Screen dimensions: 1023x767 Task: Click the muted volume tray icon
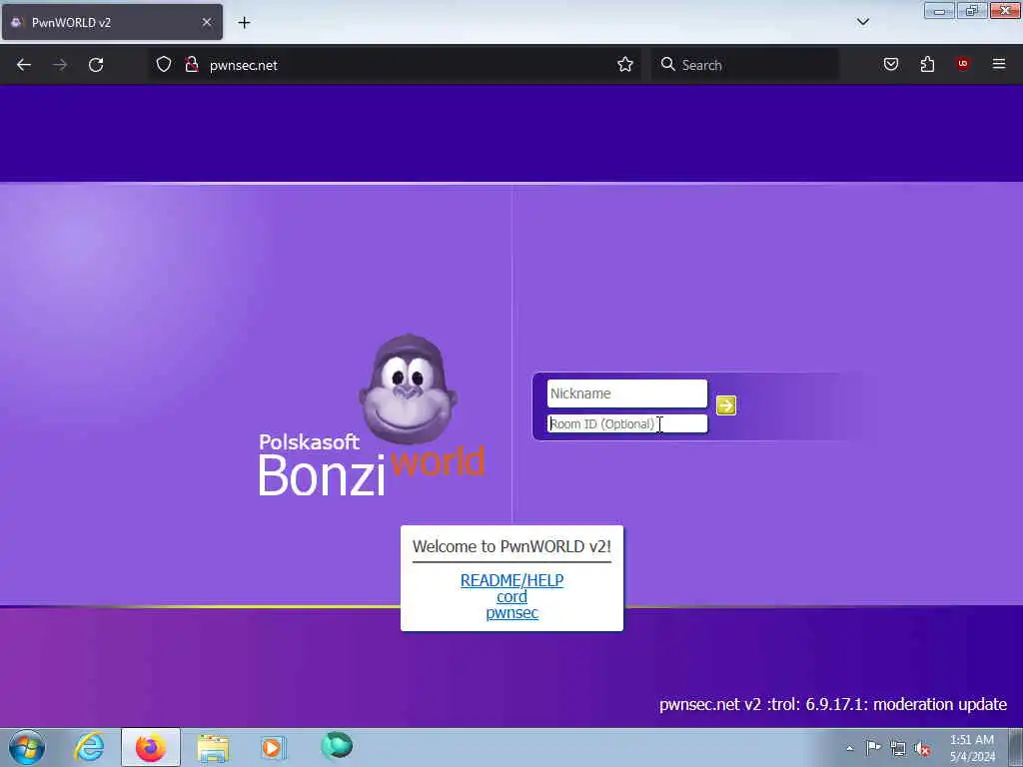[x=922, y=749]
